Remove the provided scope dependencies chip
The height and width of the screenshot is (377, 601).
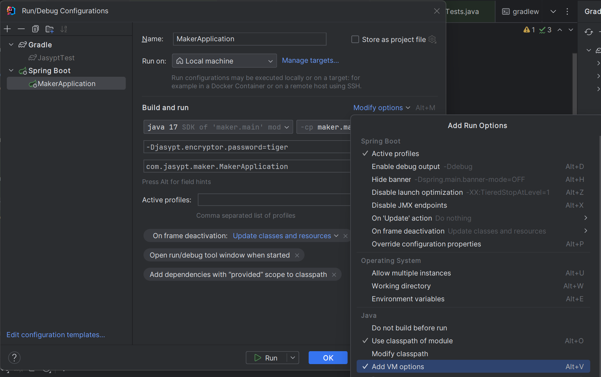pos(334,274)
